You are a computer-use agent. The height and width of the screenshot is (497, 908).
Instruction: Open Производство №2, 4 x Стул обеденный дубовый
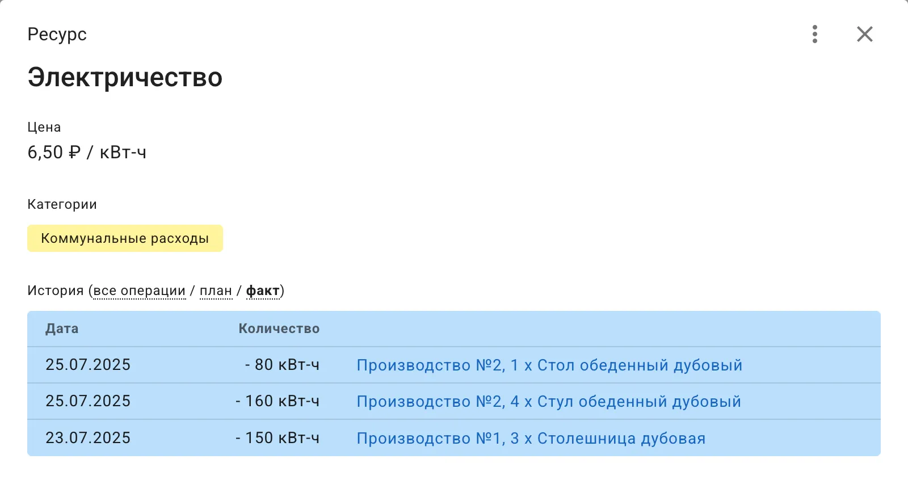548,401
